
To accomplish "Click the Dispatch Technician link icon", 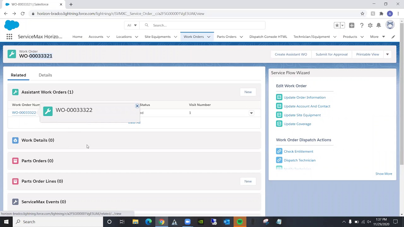I will click(x=279, y=160).
